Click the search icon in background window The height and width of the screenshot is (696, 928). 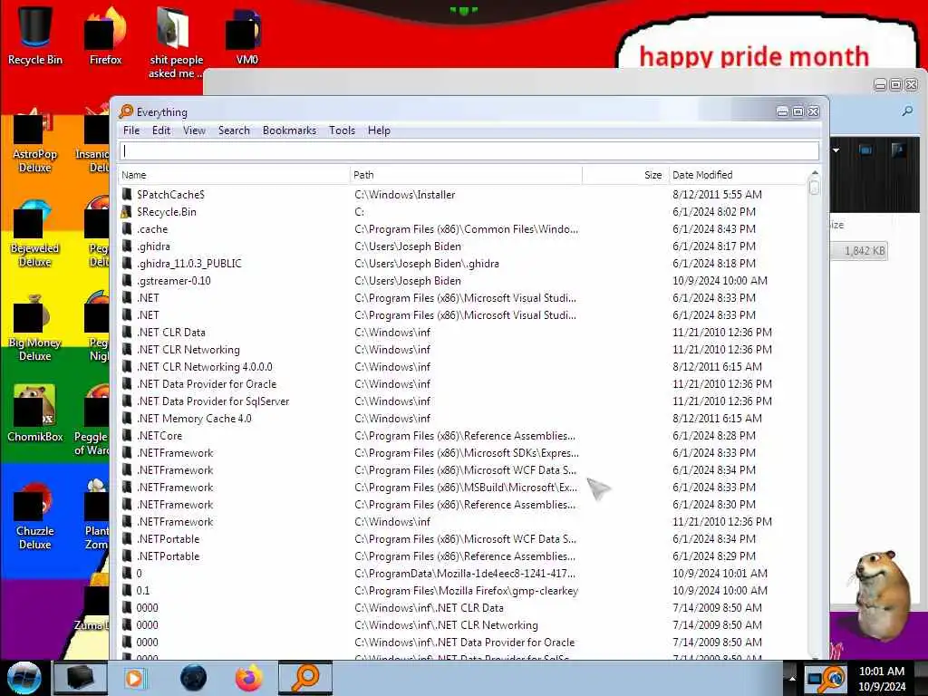point(907,111)
